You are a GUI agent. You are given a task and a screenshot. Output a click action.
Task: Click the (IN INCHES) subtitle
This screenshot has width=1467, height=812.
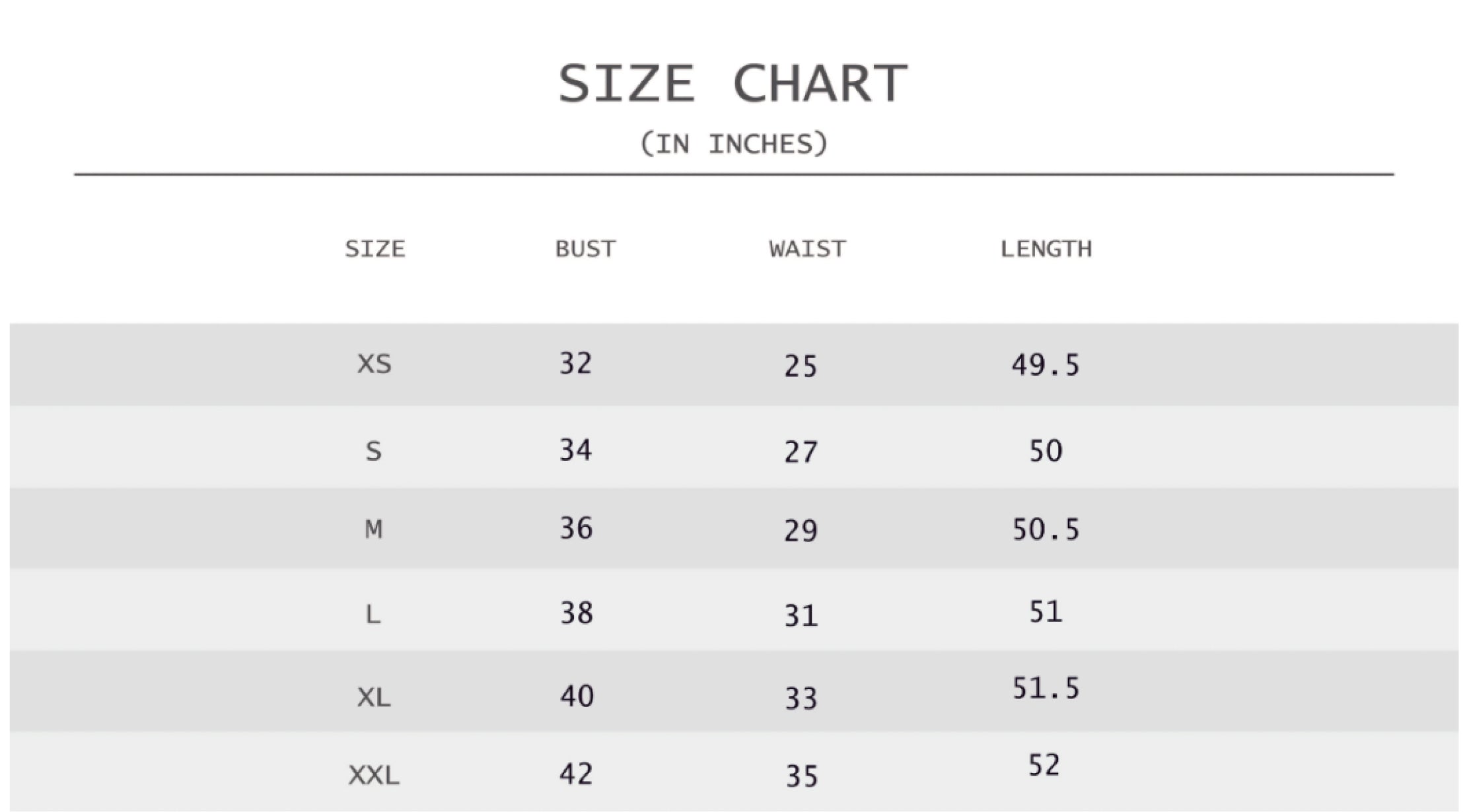point(734,144)
